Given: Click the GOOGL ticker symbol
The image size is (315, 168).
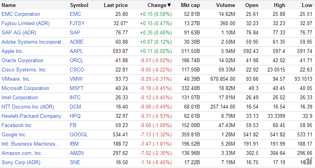Looking at the screenshot, I should pyautogui.click(x=79, y=134).
